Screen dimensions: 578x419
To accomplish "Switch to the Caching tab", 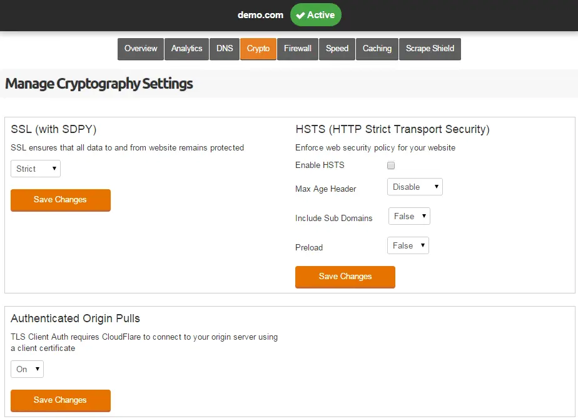I will 377,49.
